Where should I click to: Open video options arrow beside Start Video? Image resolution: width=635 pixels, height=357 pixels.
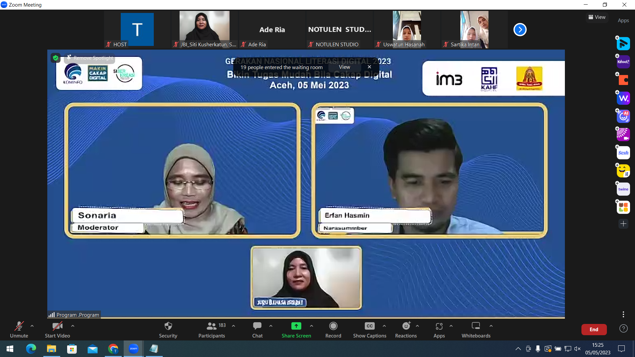tap(73, 326)
